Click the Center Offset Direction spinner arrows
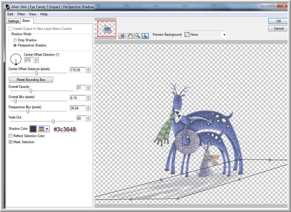Screen dimensions: 291x212 (x=36, y=60)
